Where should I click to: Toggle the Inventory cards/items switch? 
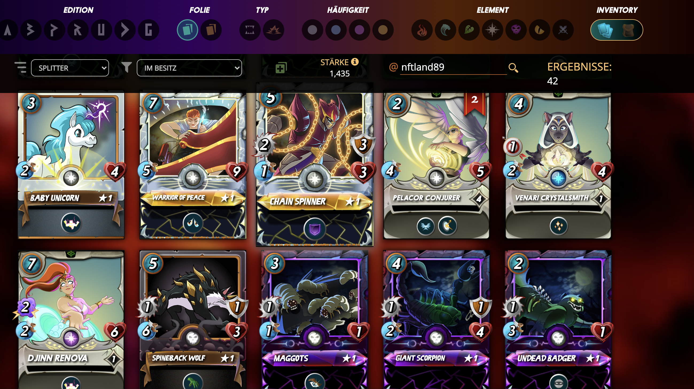pyautogui.click(x=617, y=30)
